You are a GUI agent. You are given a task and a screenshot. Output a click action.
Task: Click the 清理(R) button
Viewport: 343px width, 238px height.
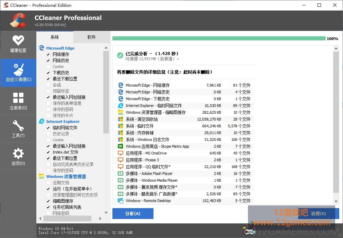click(x=319, y=214)
